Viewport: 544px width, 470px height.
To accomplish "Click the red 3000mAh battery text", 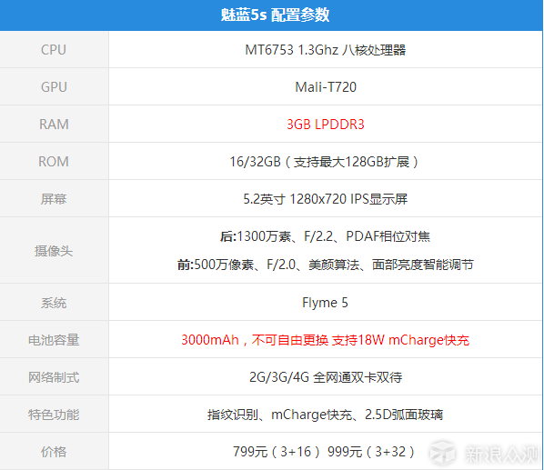I will 325,340.
